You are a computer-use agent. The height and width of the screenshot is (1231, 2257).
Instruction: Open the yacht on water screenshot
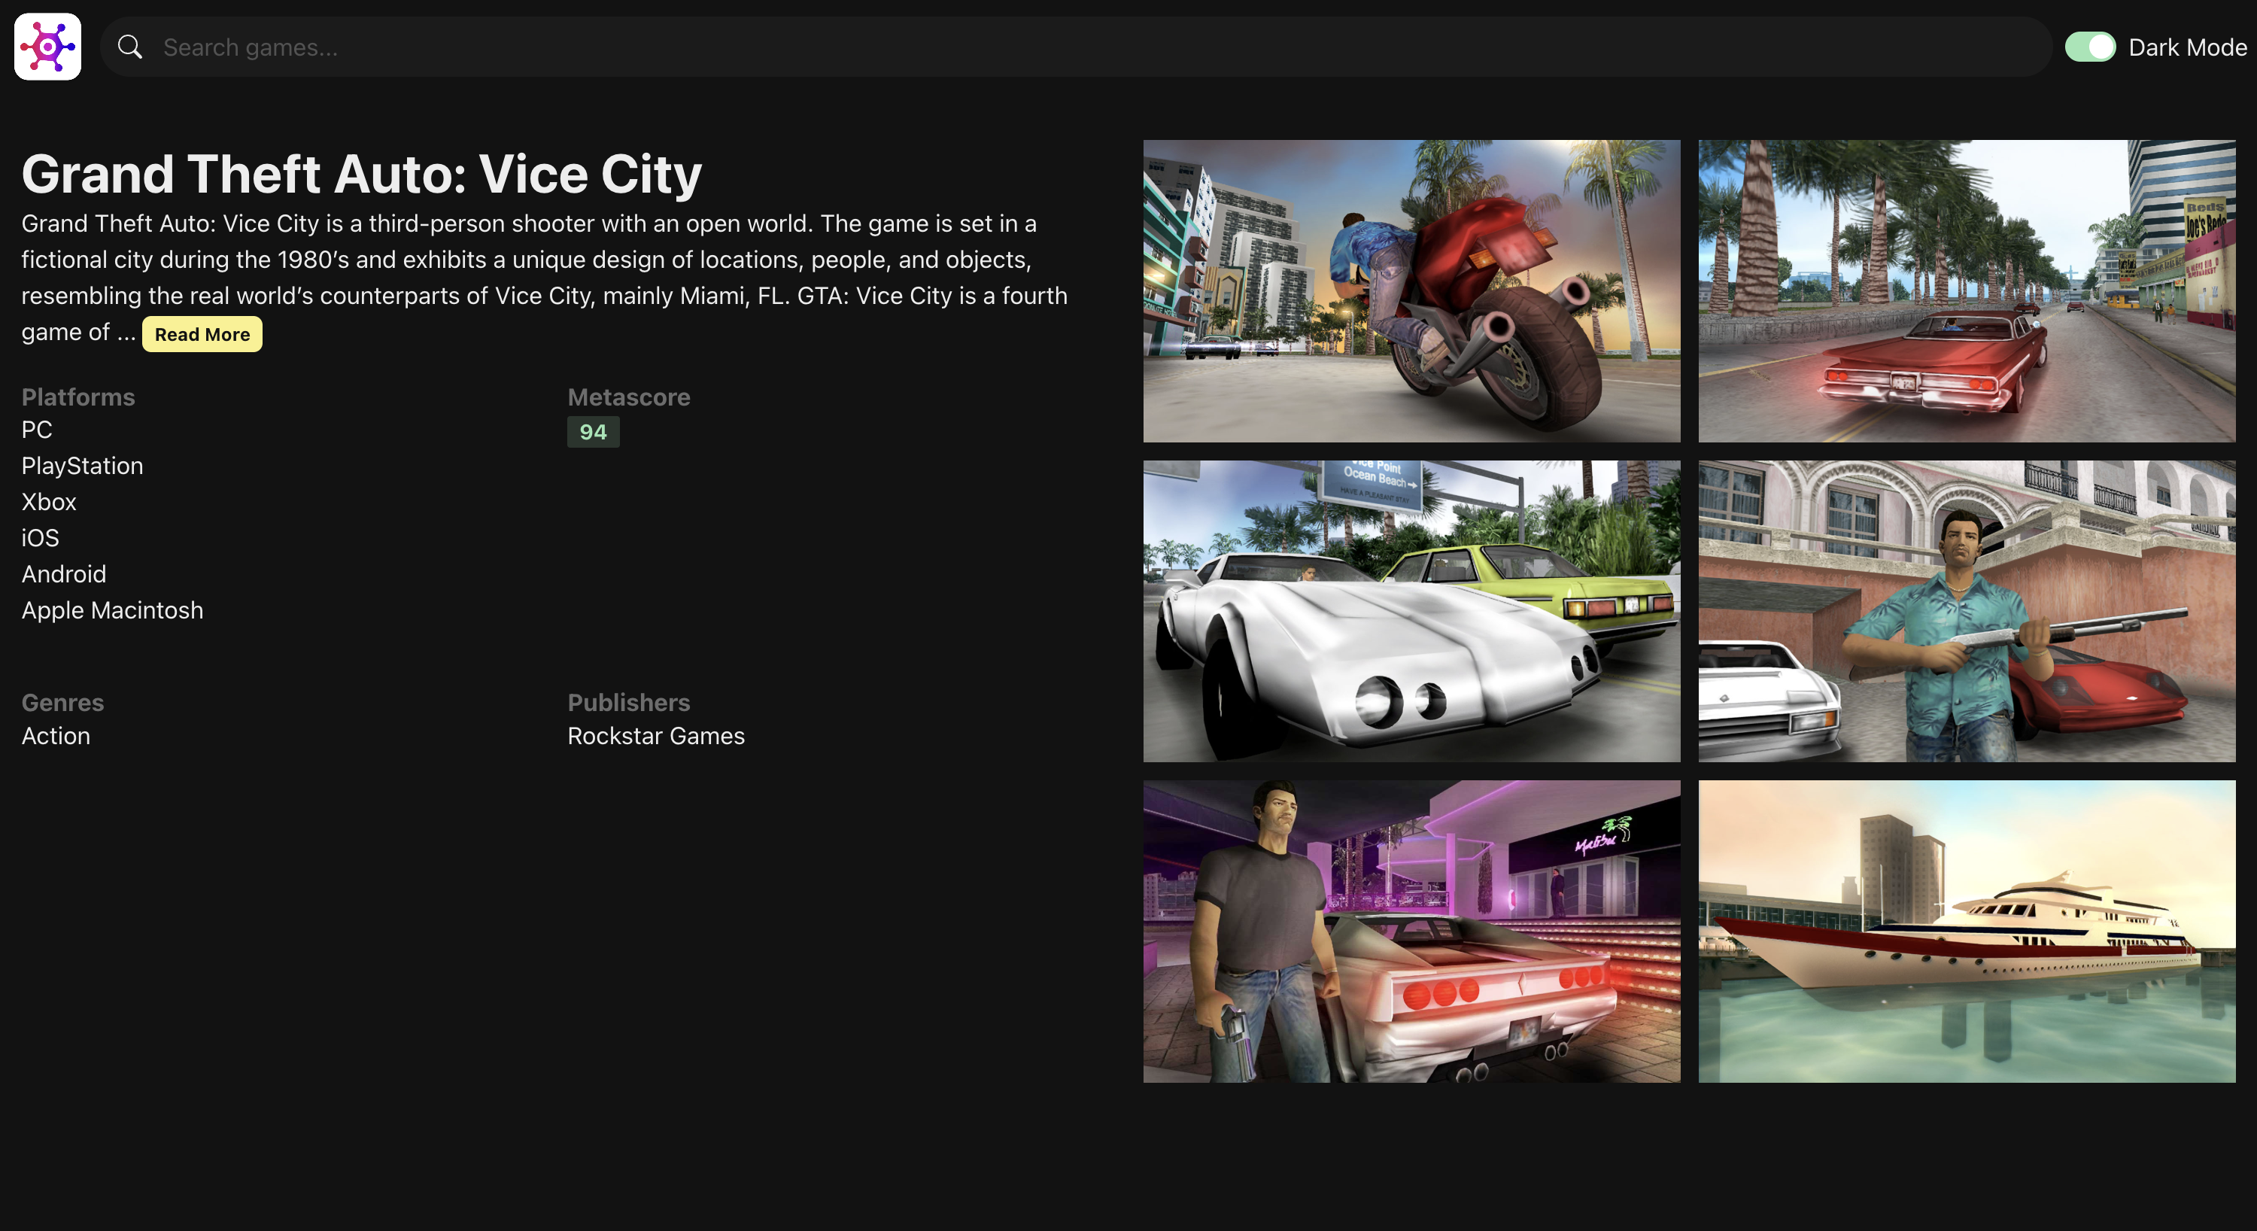point(1967,932)
